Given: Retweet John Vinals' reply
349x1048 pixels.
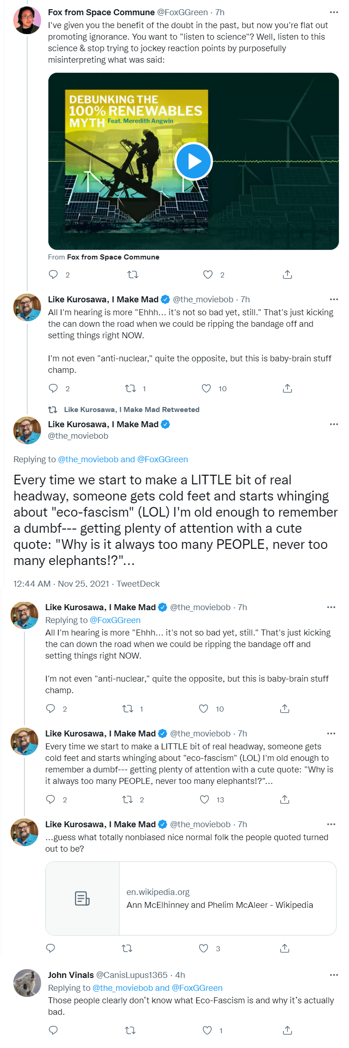Looking at the screenshot, I should click(x=130, y=1030).
